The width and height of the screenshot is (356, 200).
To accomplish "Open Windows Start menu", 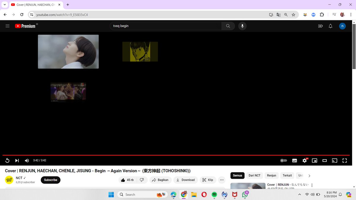I will (x=111, y=194).
